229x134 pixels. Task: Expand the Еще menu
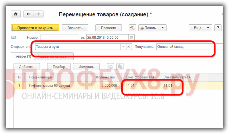tap(200, 28)
